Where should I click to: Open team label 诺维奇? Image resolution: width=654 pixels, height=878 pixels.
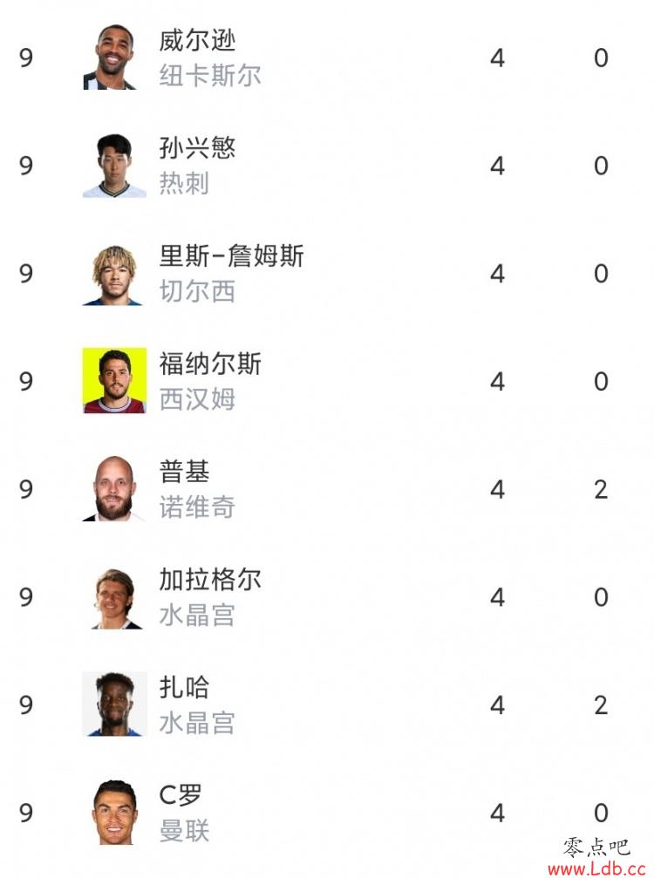197,507
